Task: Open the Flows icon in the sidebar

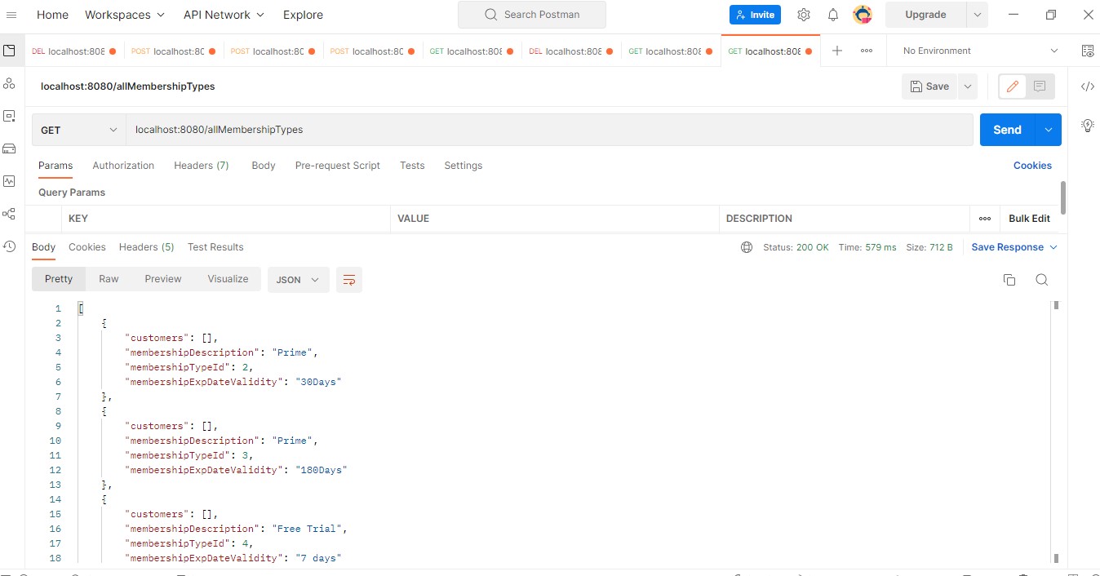Action: tap(10, 213)
